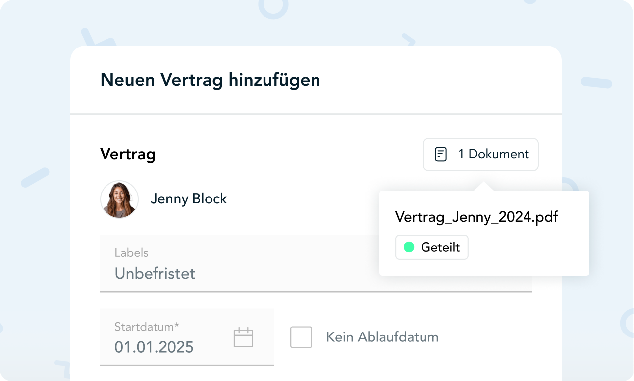Click the 'Neuen Vertrag hinzufügen' dialog title
The height and width of the screenshot is (381, 634).
pyautogui.click(x=210, y=80)
